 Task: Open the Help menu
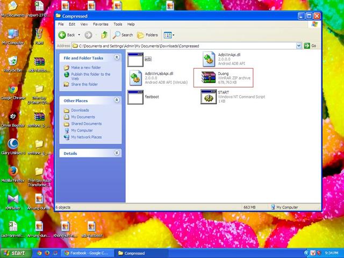point(131,24)
